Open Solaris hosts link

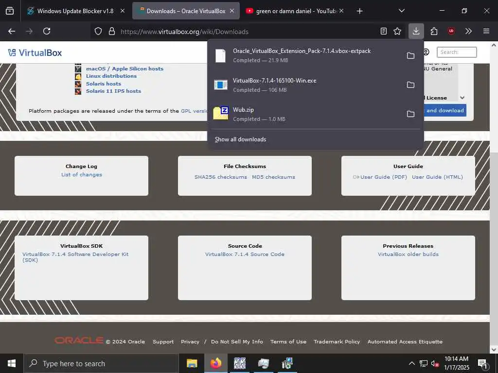(x=104, y=84)
